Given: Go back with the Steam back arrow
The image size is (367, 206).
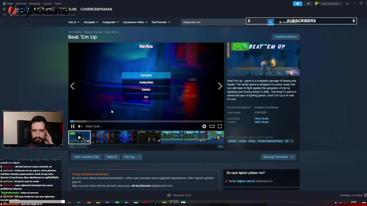Looking at the screenshot, I should pos(4,9).
